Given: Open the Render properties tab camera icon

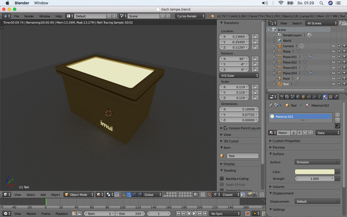Looking at the screenshot, I should point(282,97).
